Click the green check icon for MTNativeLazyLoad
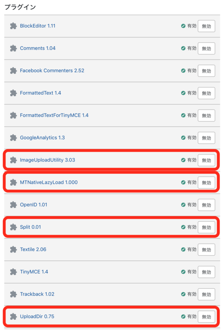224x330 pixels. (x=183, y=182)
